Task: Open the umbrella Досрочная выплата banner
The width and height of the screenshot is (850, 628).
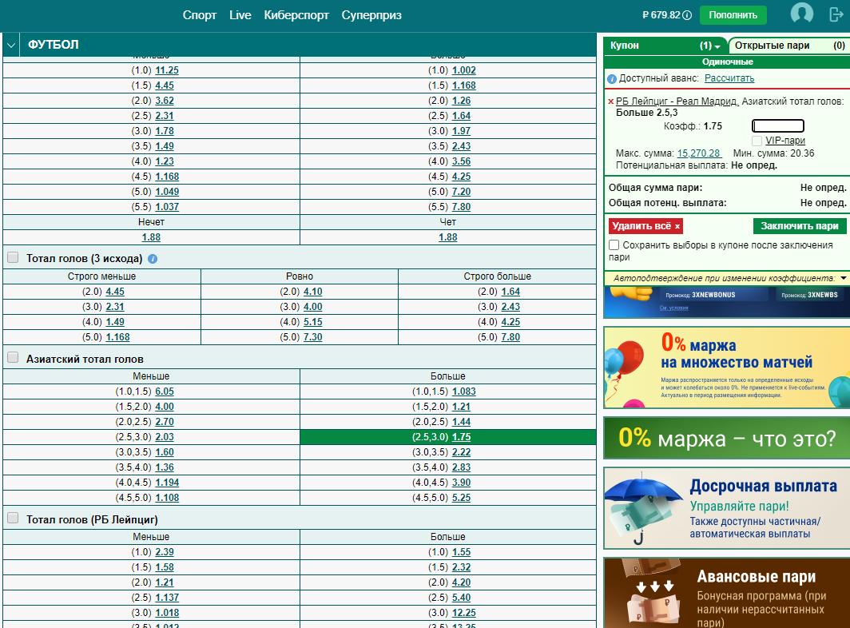Action: 727,508
